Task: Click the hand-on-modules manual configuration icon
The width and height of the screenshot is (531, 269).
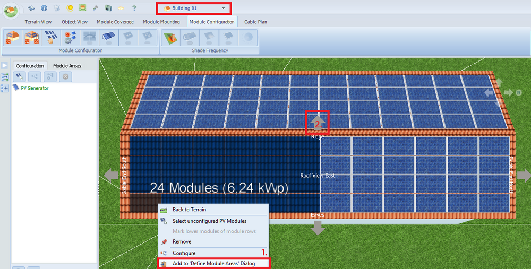Action: point(51,38)
